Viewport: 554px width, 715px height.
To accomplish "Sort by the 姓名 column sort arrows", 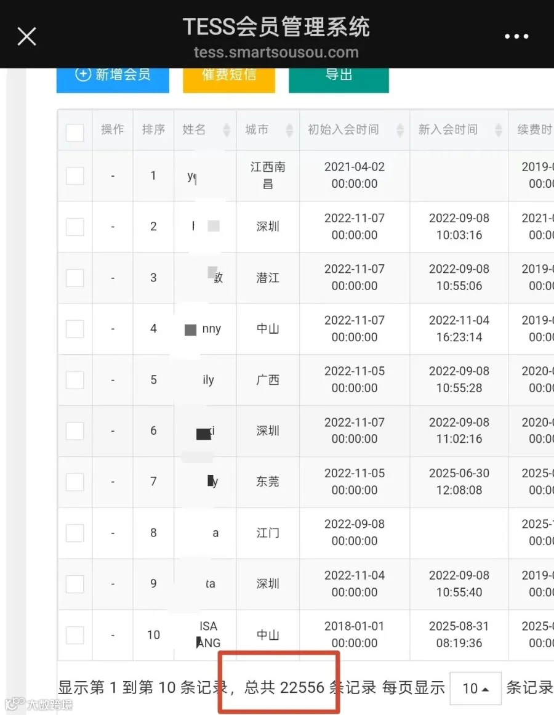I will tap(227, 130).
